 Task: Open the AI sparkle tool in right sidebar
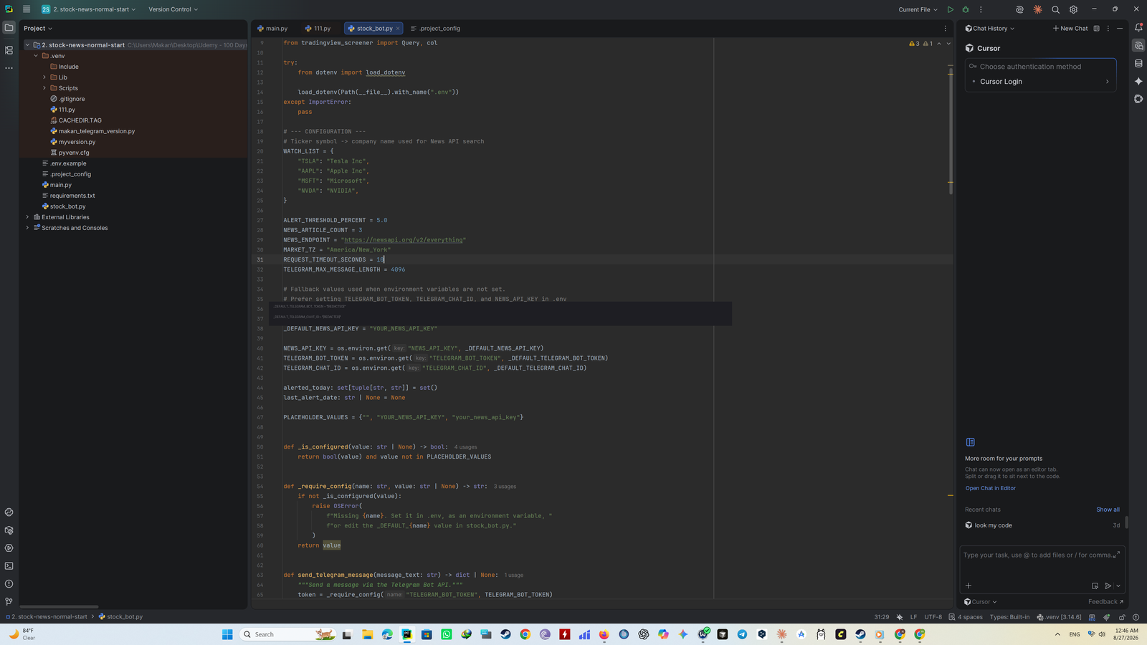(1138, 81)
